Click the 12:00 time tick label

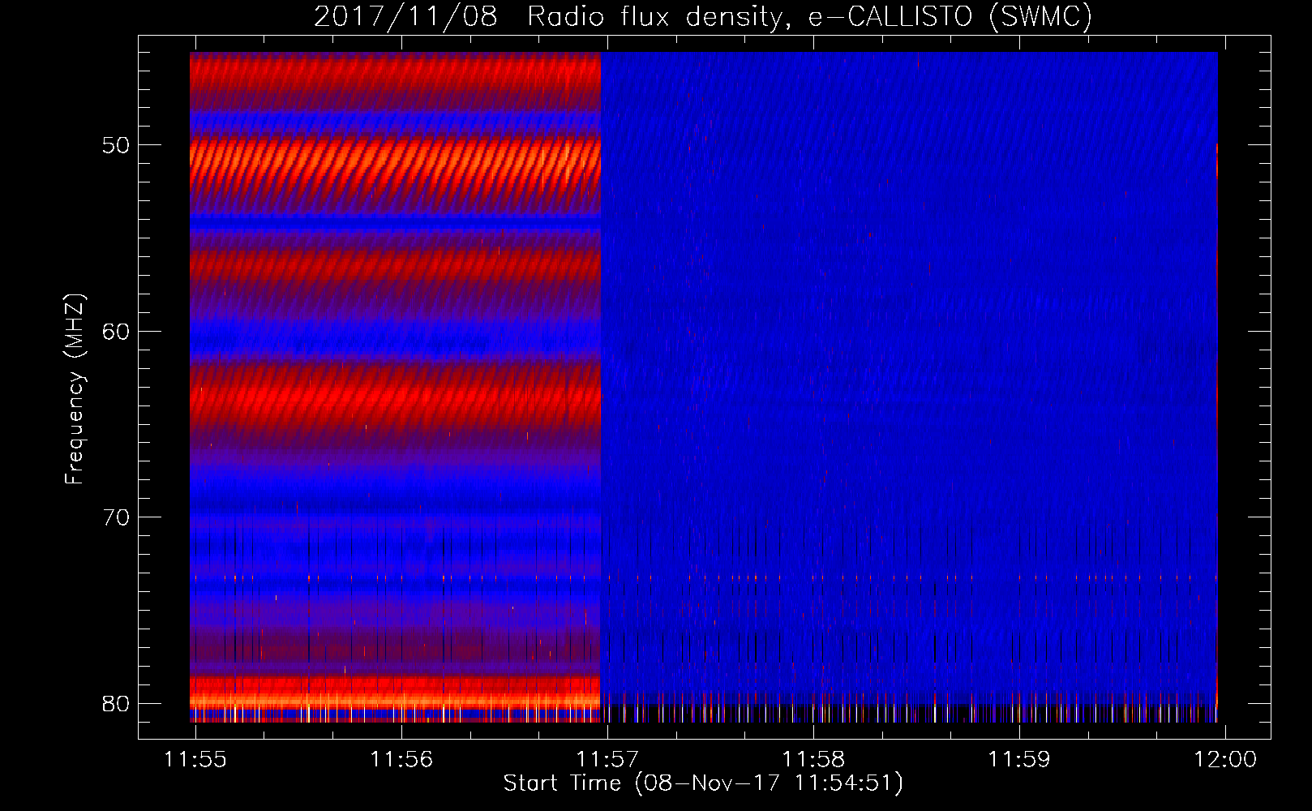click(1225, 759)
